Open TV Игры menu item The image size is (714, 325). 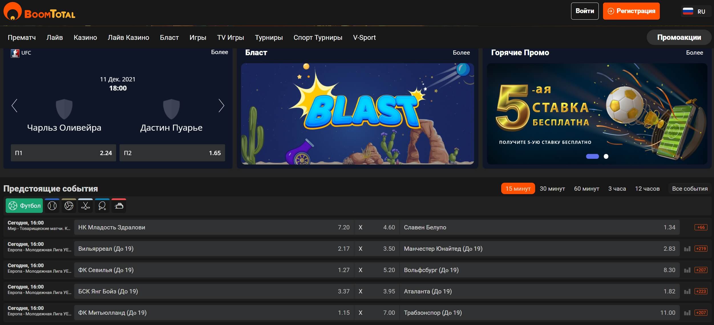click(x=230, y=38)
